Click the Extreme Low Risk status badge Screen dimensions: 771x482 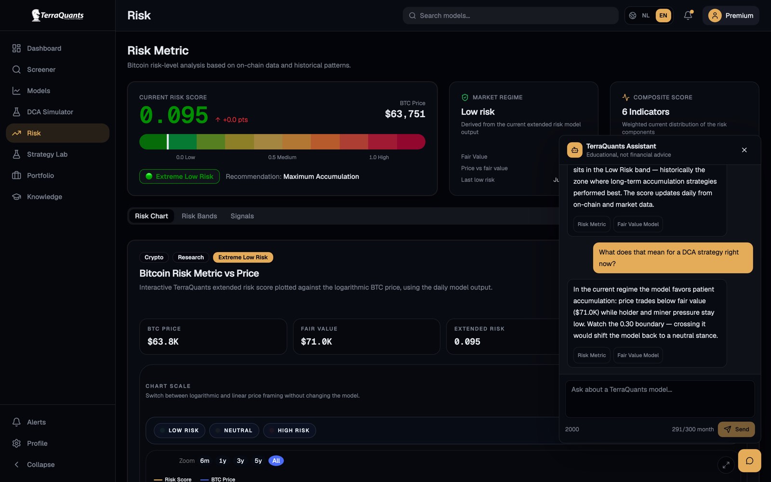click(x=179, y=176)
